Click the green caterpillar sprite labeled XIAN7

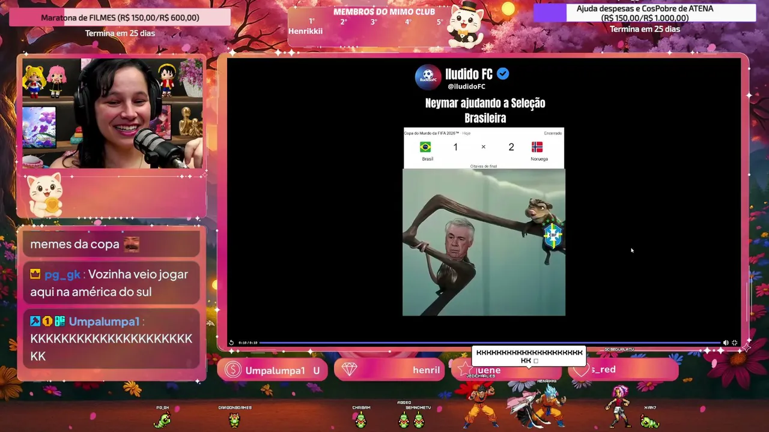(649, 421)
